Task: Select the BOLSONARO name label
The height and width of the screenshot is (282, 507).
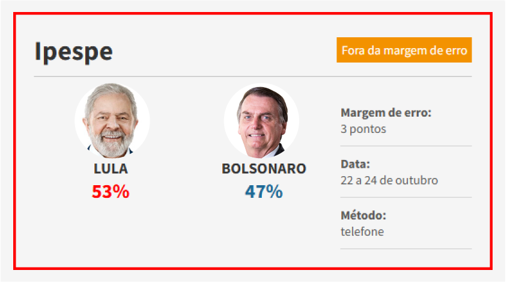Action: (x=264, y=169)
